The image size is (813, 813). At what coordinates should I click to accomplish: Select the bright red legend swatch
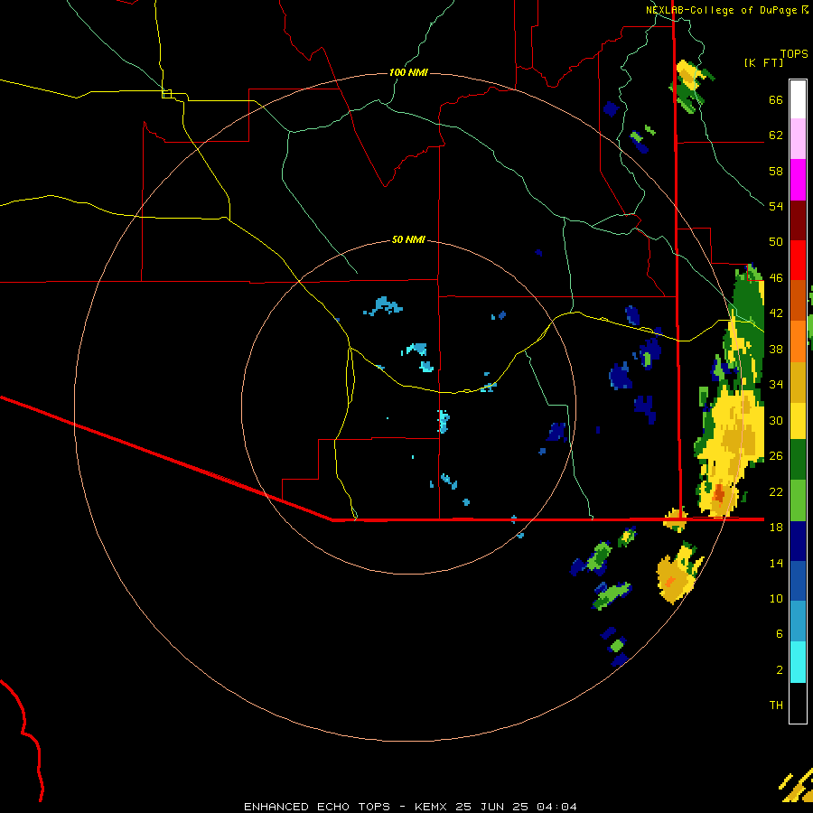798,260
